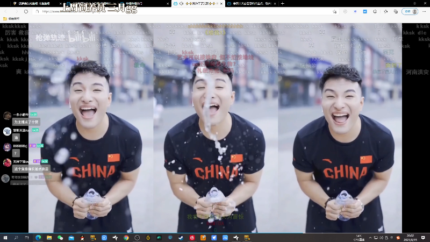This screenshot has height=242, width=430.
Task: Open Task View on taskbar
Action: [x=27, y=238]
